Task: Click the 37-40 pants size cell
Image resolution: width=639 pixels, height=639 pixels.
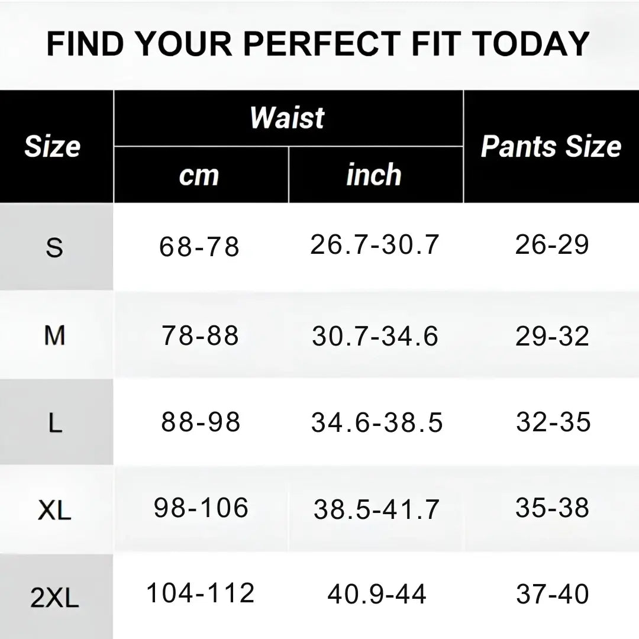Action: 552,594
